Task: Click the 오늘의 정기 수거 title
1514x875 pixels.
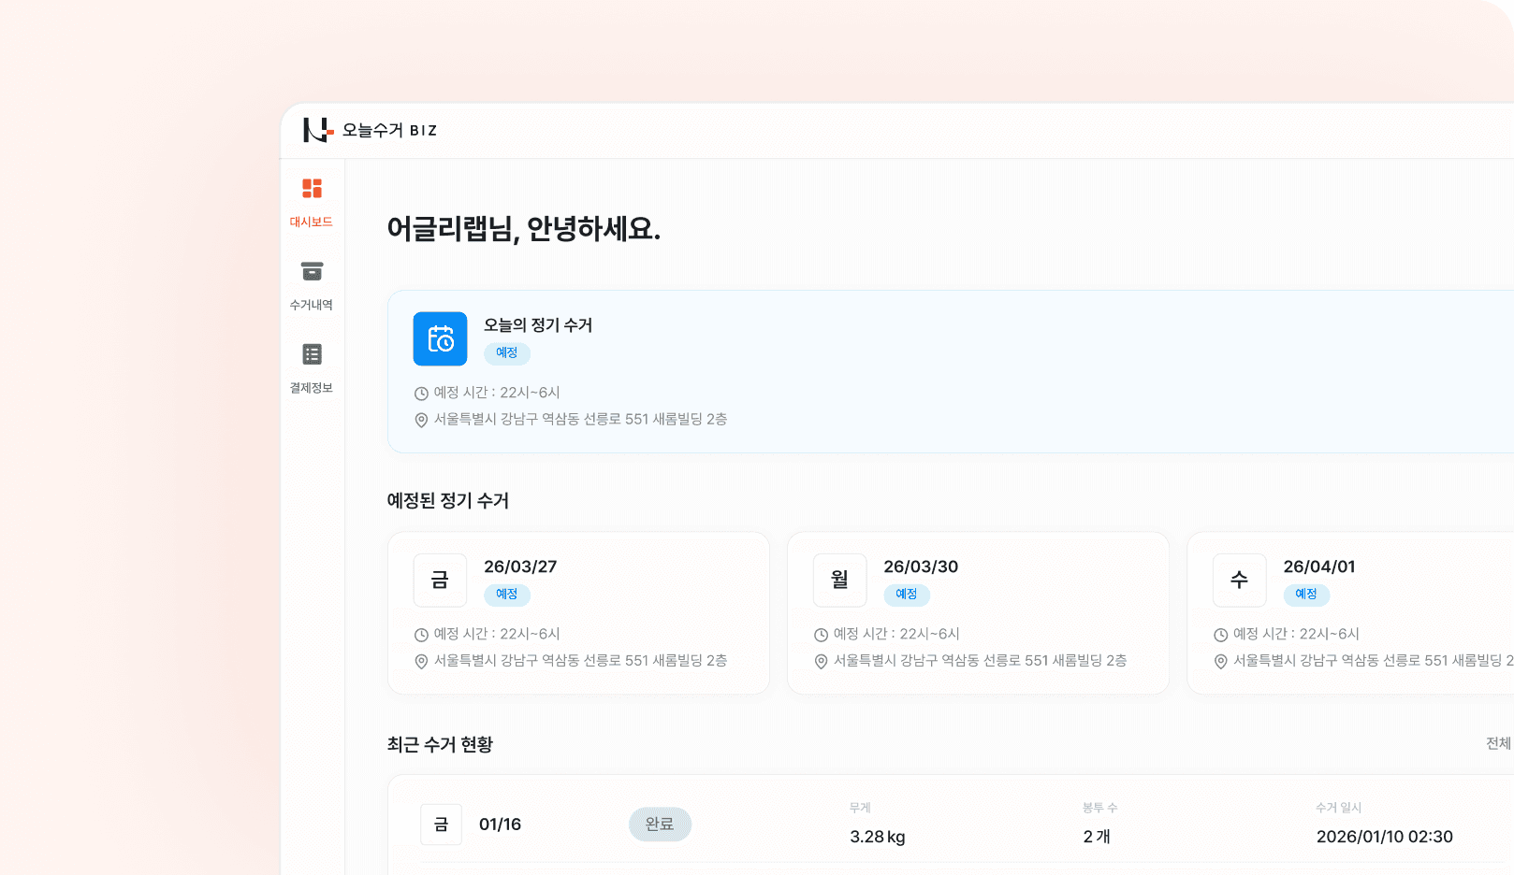Action: coord(538,324)
